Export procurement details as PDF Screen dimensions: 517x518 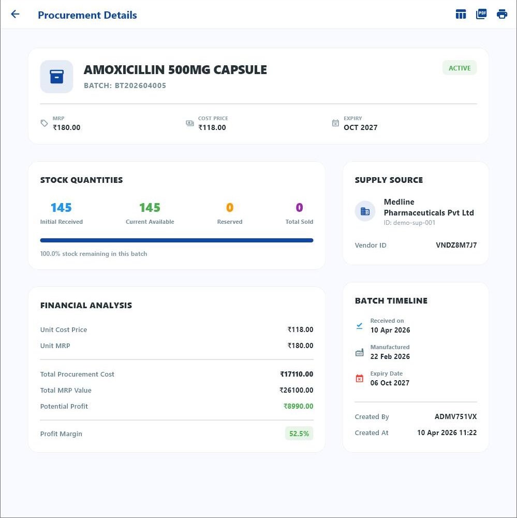tap(481, 14)
